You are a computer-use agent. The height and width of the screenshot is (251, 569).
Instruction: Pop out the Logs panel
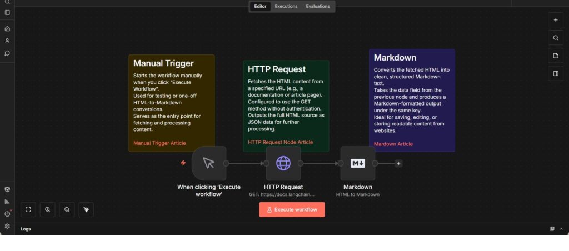[552, 229]
